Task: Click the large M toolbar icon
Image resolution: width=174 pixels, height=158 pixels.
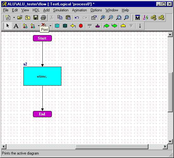Action: [138, 17]
